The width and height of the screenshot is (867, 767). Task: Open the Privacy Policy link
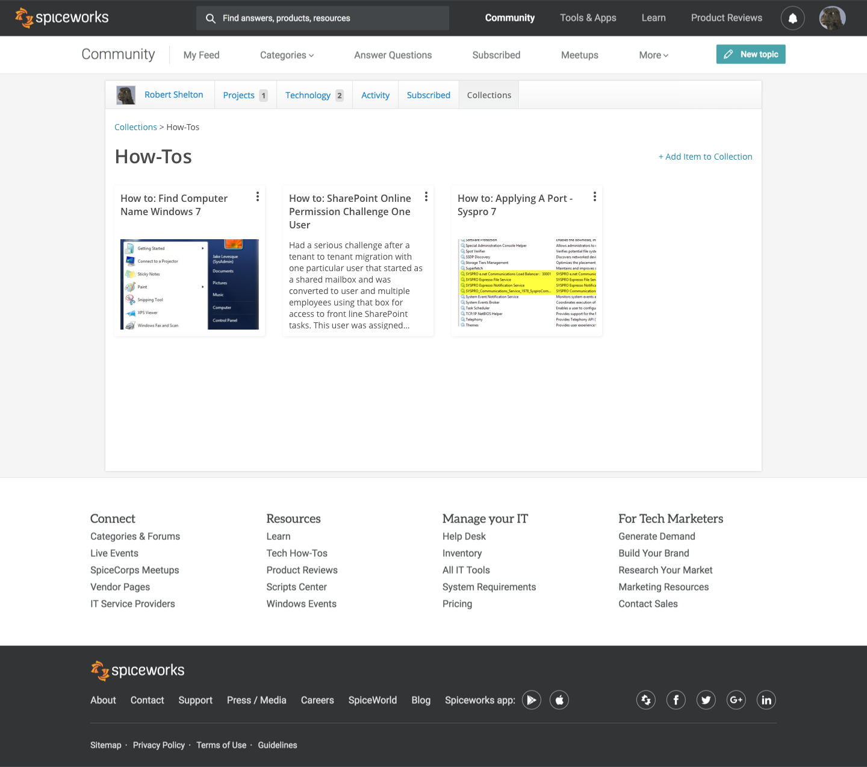tap(159, 745)
